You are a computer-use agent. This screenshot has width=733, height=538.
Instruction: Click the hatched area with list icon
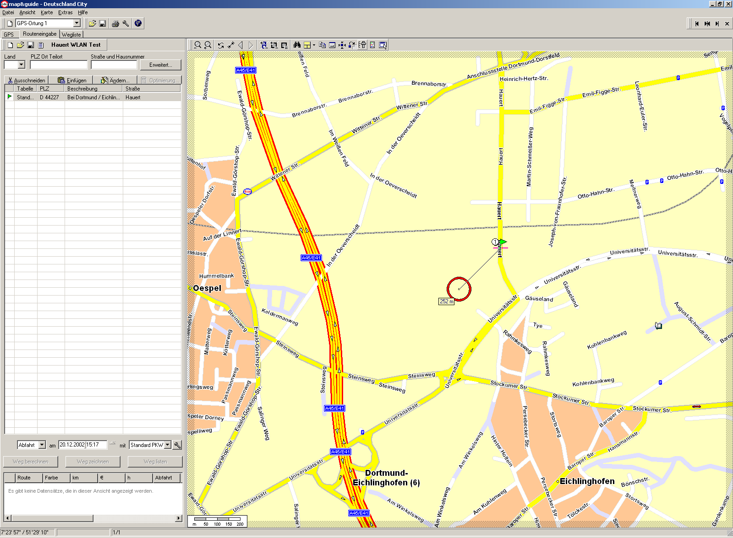284,45
